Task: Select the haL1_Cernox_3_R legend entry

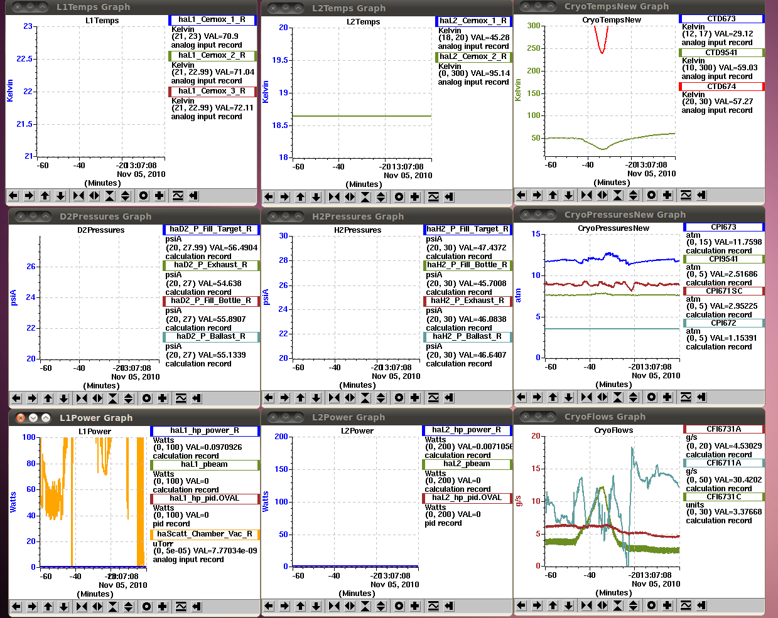Action: 213,92
